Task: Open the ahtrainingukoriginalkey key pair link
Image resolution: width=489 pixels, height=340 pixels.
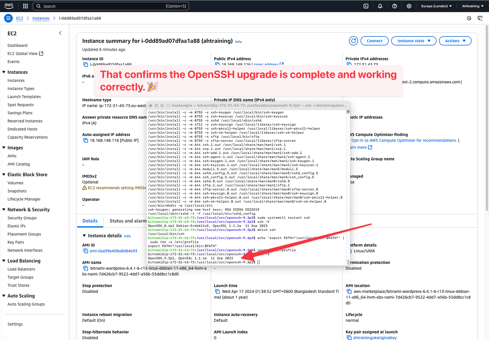Action: (x=375, y=338)
